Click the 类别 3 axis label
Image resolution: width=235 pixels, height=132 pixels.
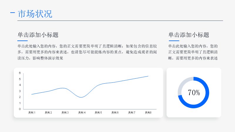[65, 113]
